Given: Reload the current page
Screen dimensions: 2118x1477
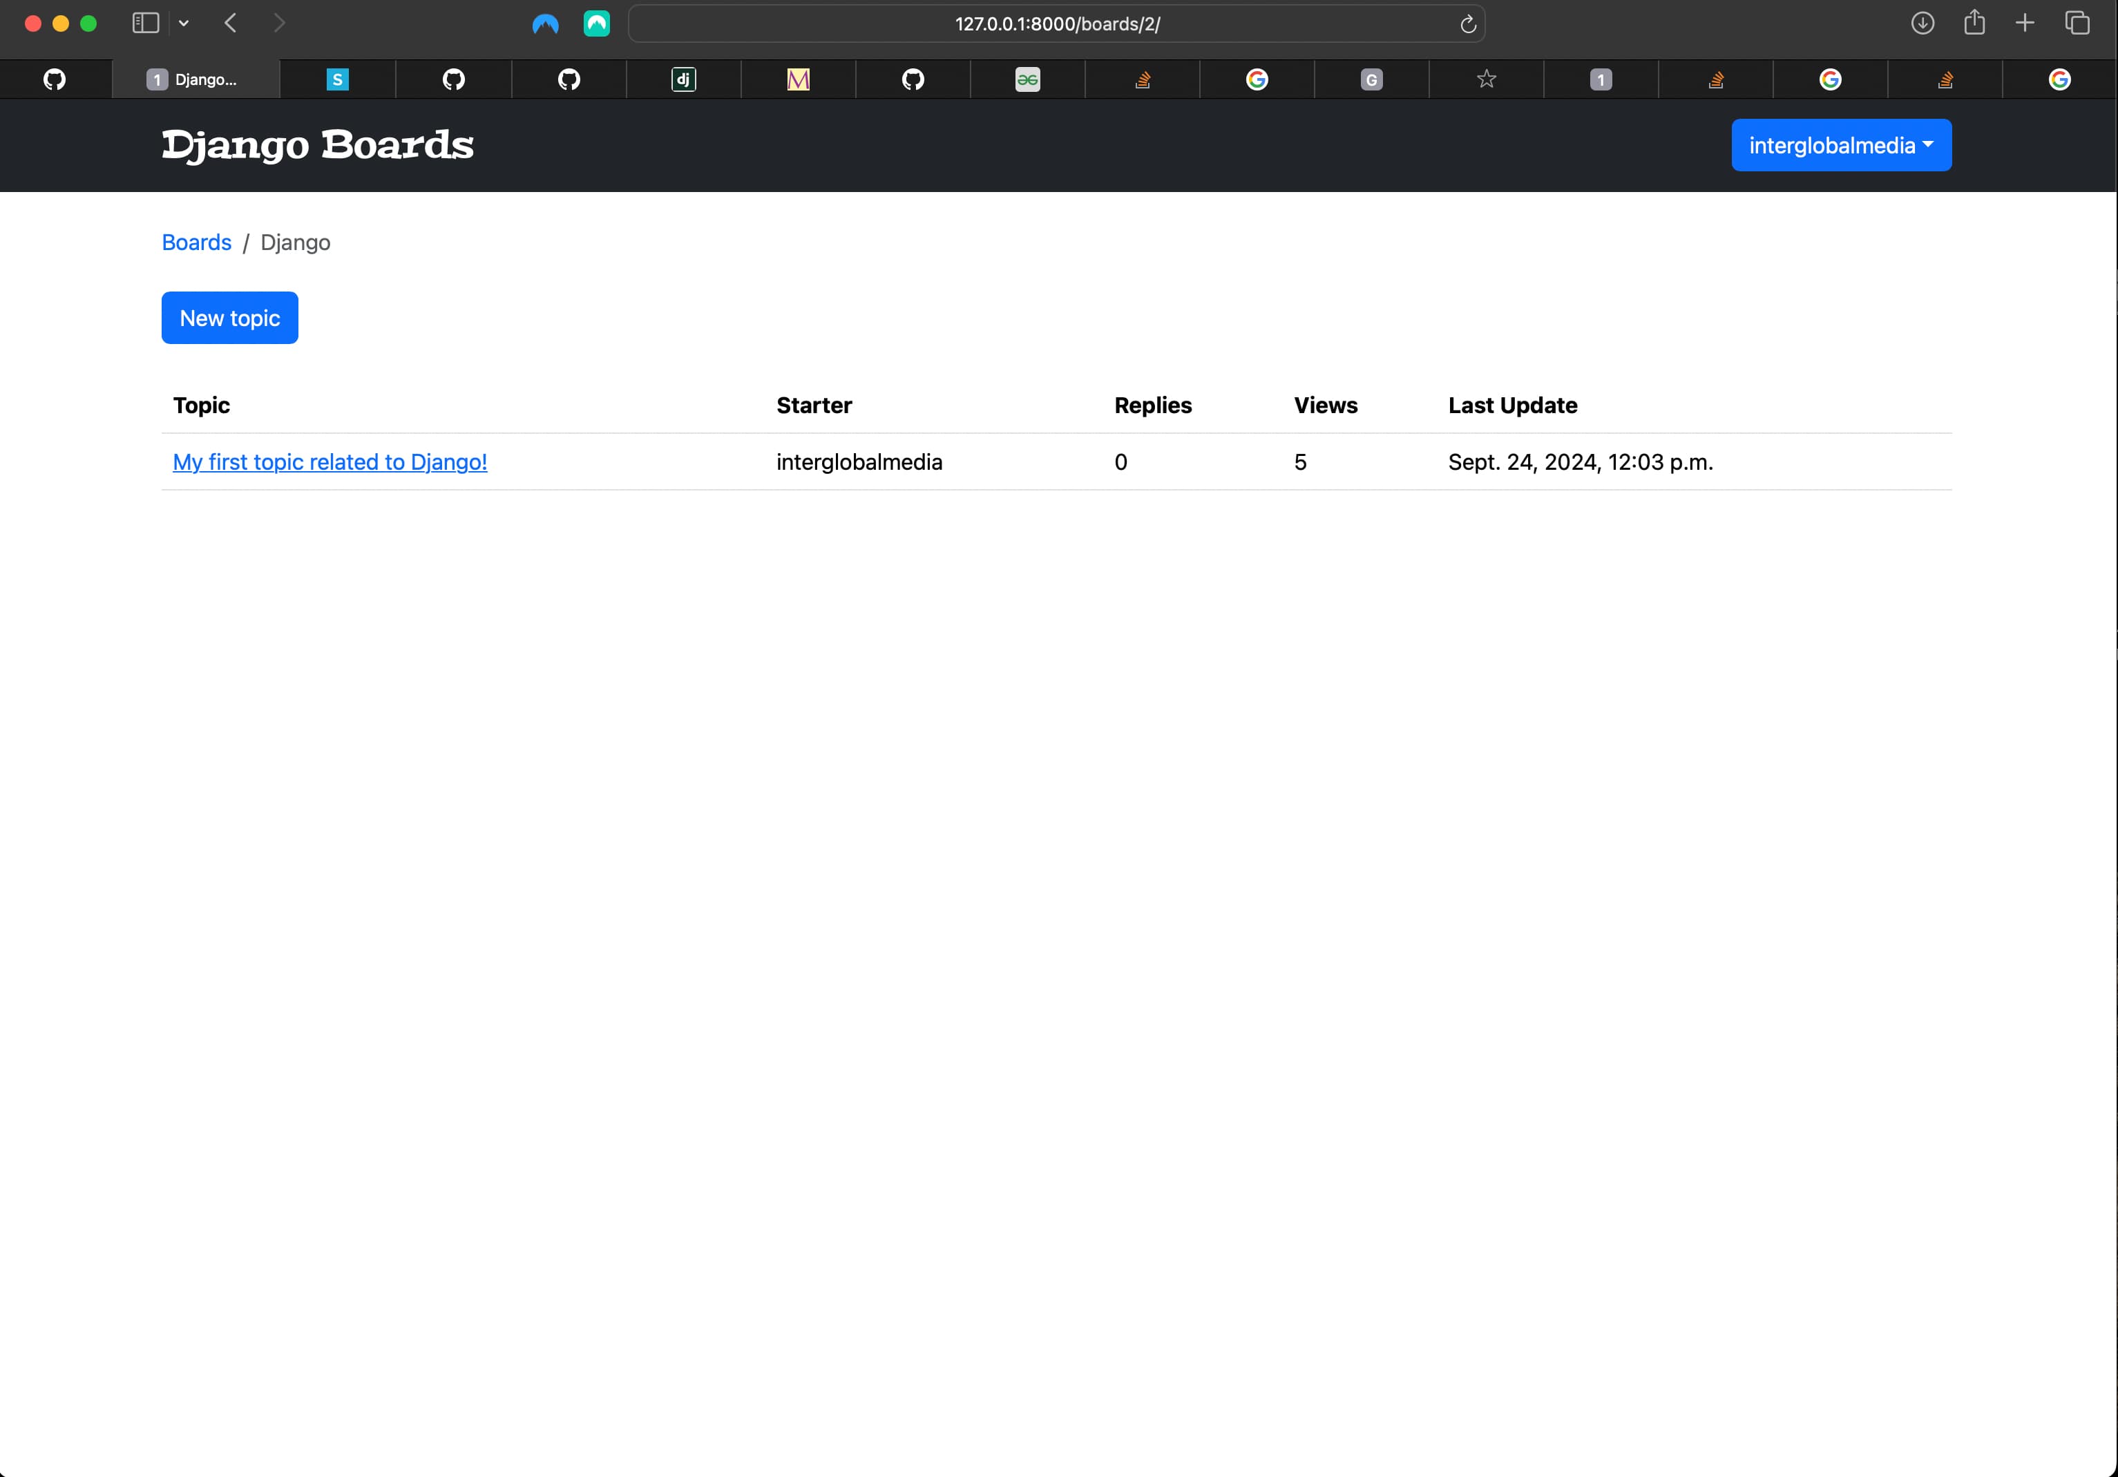Looking at the screenshot, I should 1468,24.
